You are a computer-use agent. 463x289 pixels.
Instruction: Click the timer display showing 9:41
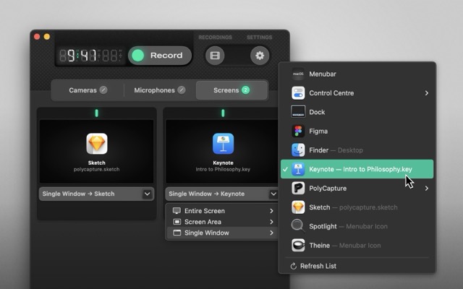click(x=90, y=56)
